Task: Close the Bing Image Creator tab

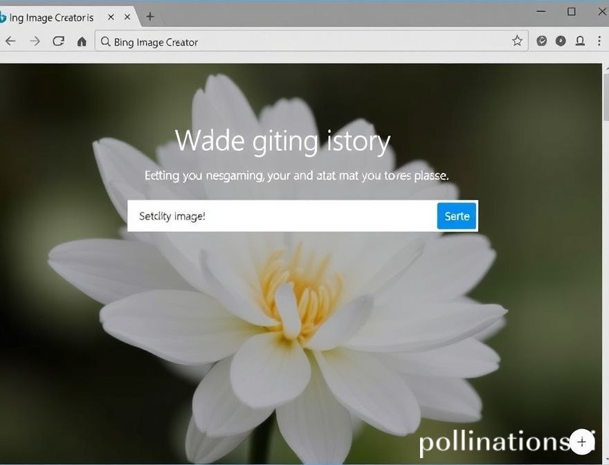Action: pos(111,17)
